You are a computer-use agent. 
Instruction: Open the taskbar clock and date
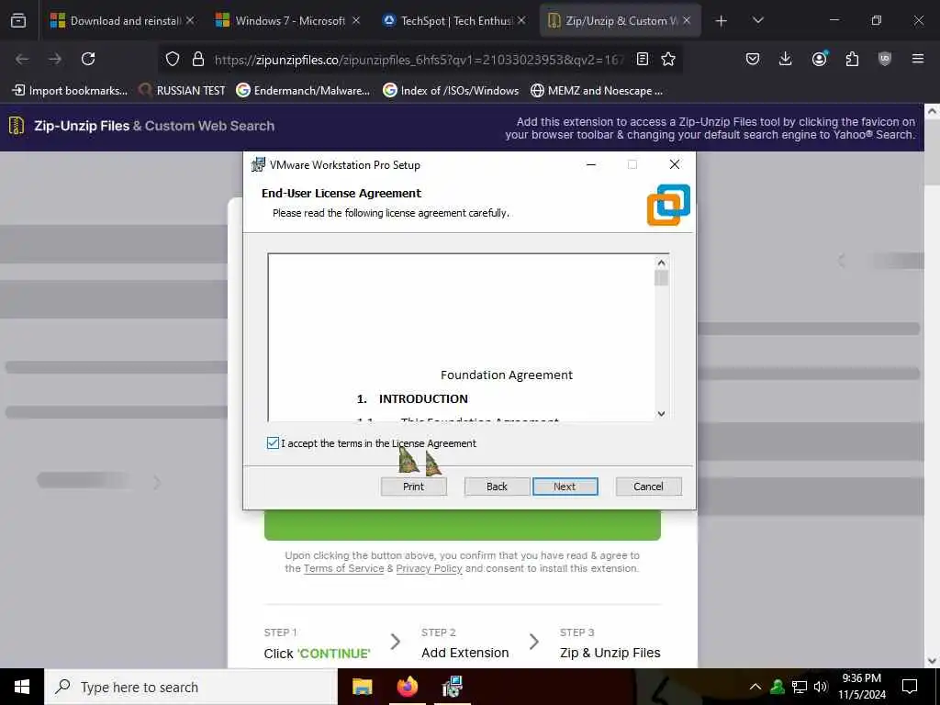tap(861, 687)
